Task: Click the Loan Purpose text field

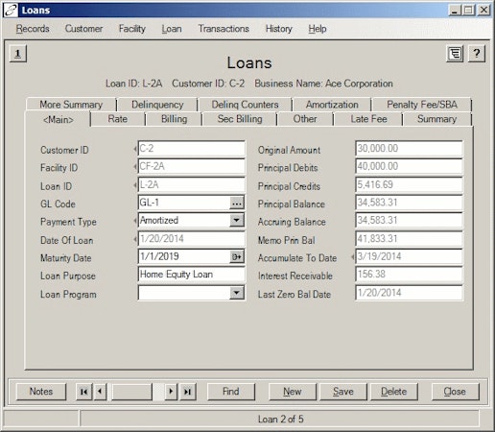Action: (192, 275)
